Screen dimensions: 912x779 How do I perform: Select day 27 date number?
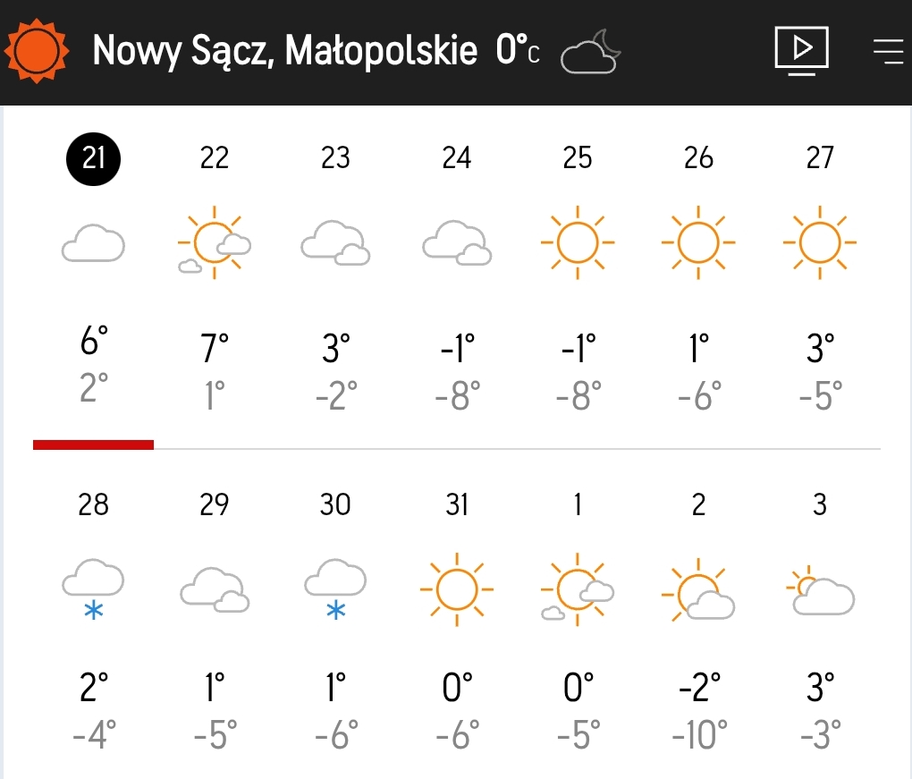click(x=820, y=158)
